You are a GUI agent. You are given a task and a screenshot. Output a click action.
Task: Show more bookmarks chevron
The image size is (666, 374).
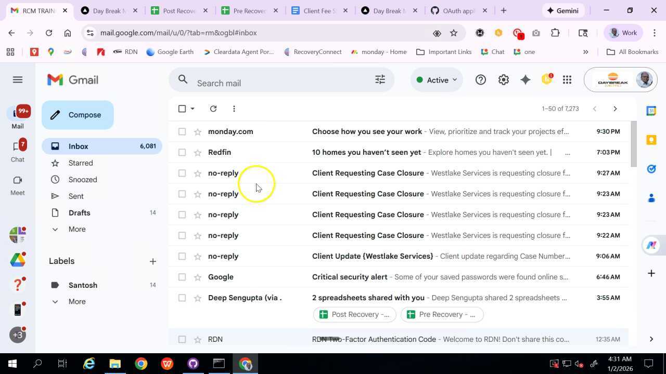pos(585,52)
